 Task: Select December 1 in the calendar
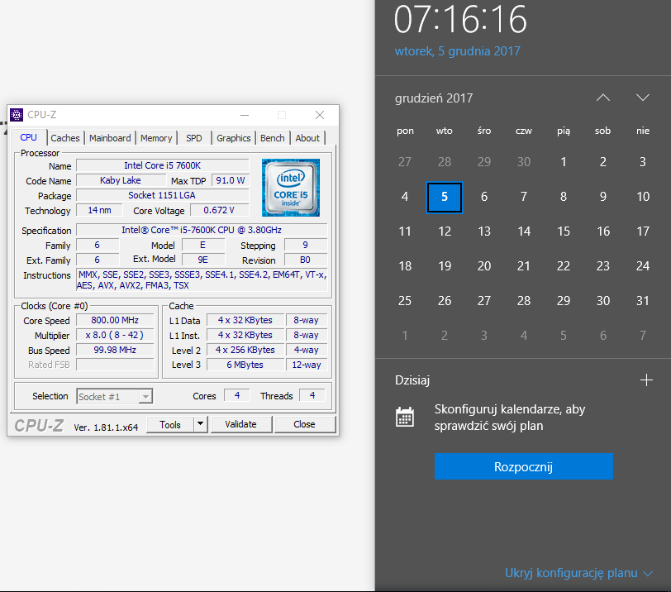click(x=564, y=162)
